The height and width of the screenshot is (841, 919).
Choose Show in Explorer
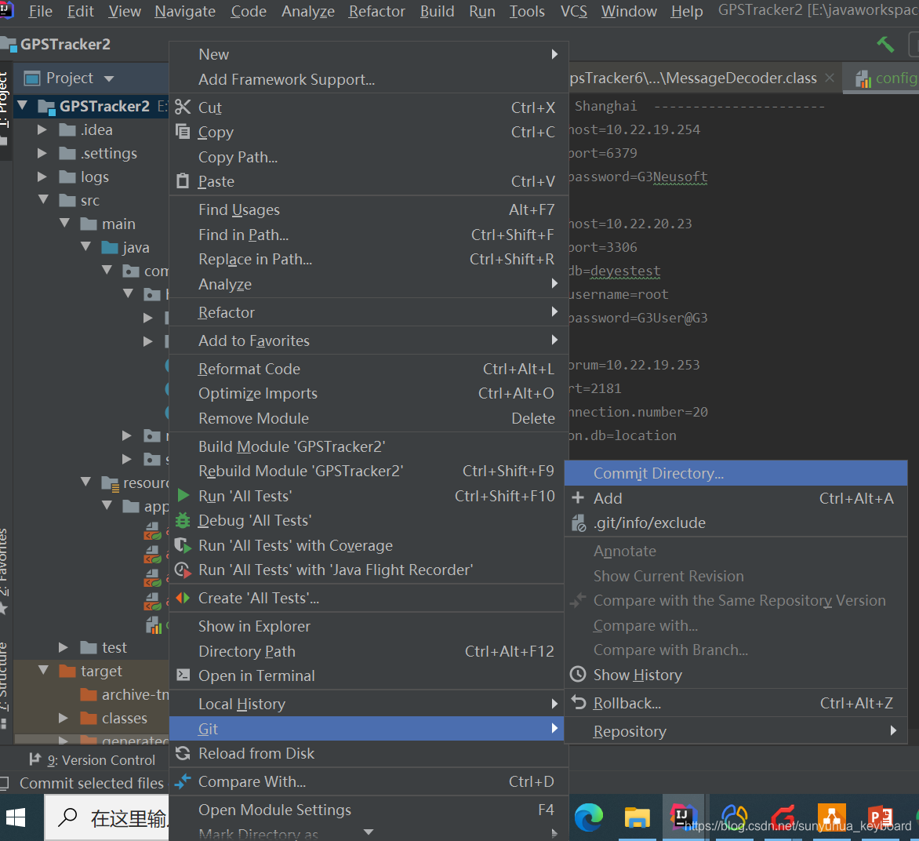pos(369,626)
